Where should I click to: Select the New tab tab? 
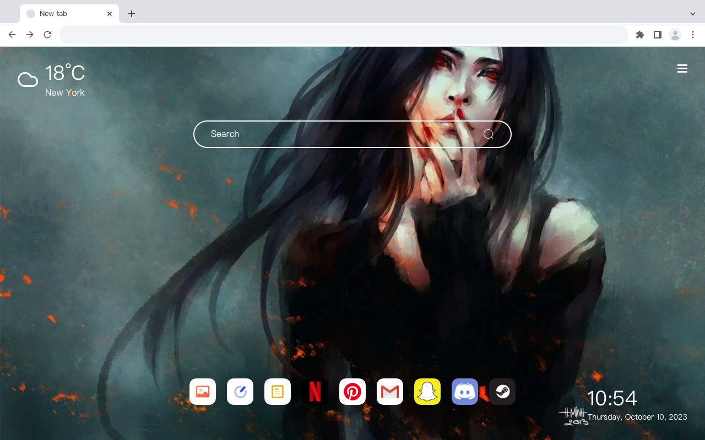pos(69,14)
